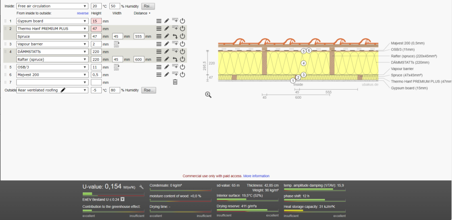Toggle the Vapour barrier layer power icon
This screenshot has height=220, width=452.
click(x=182, y=44)
